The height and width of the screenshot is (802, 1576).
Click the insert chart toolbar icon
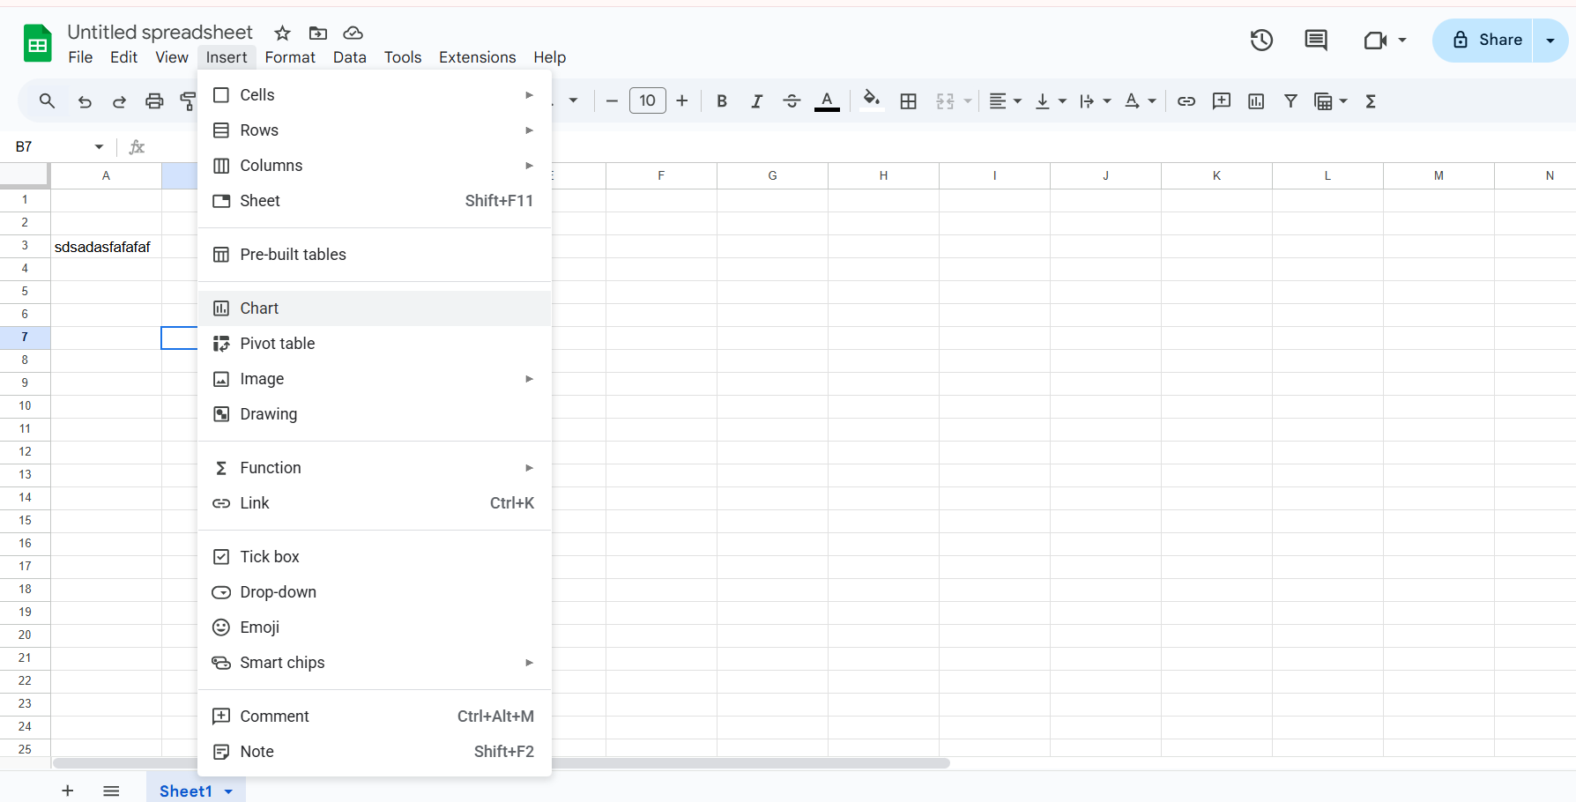[1256, 101]
